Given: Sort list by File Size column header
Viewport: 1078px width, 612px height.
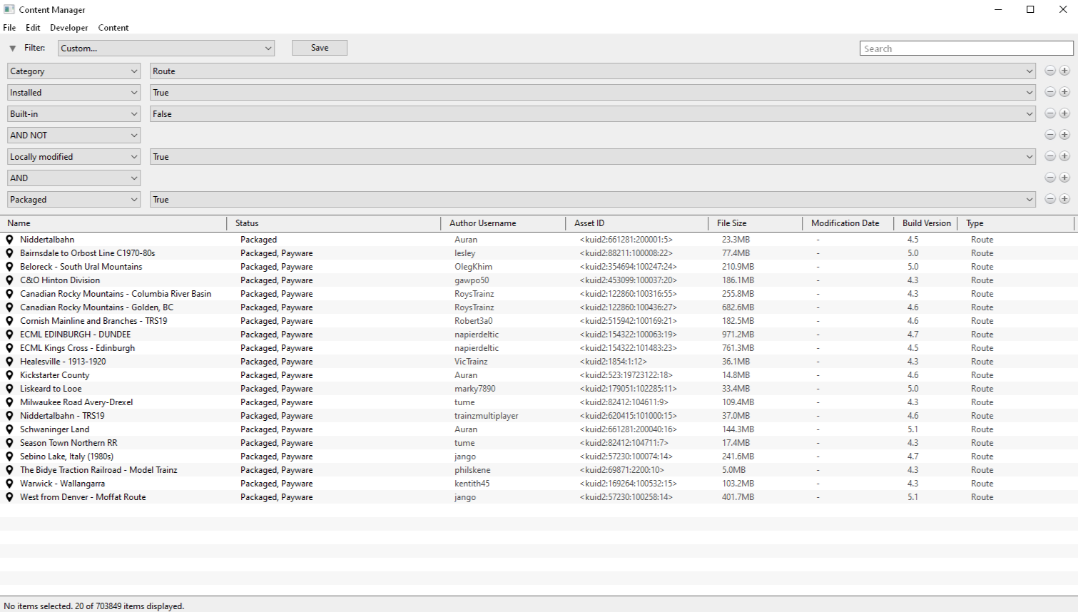Looking at the screenshot, I should coord(755,223).
